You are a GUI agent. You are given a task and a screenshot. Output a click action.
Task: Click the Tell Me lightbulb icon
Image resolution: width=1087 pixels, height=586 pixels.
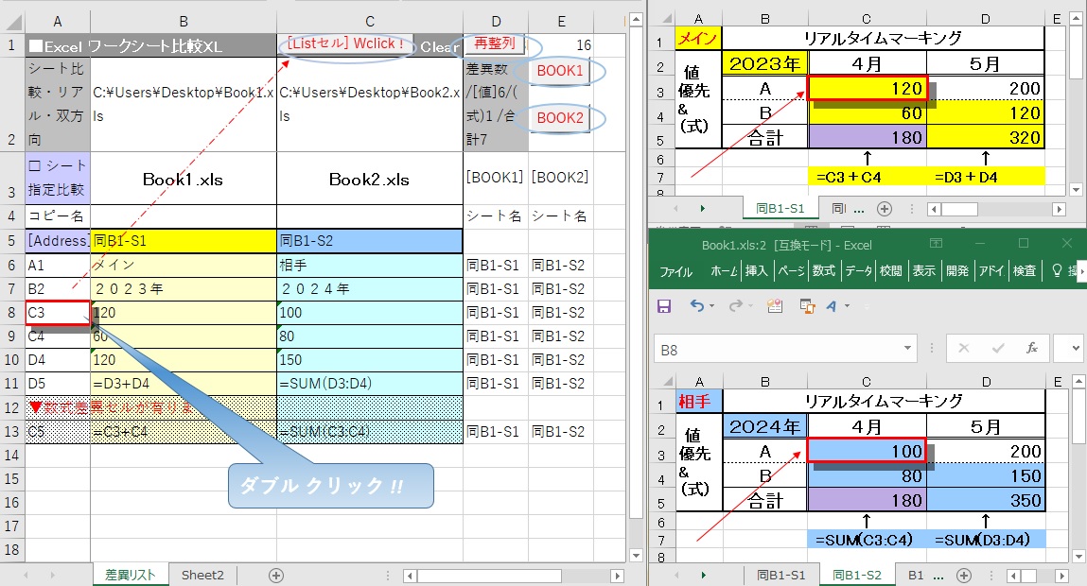click(1058, 271)
